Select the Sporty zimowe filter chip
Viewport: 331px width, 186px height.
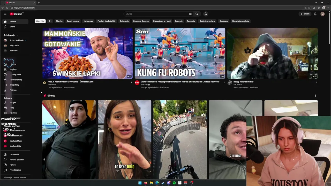point(73,21)
